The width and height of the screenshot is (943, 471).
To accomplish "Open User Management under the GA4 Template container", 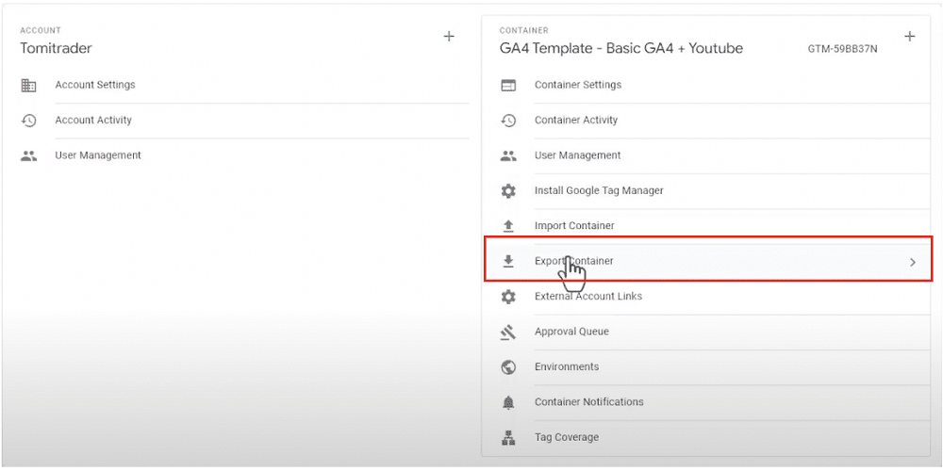I will click(x=577, y=155).
